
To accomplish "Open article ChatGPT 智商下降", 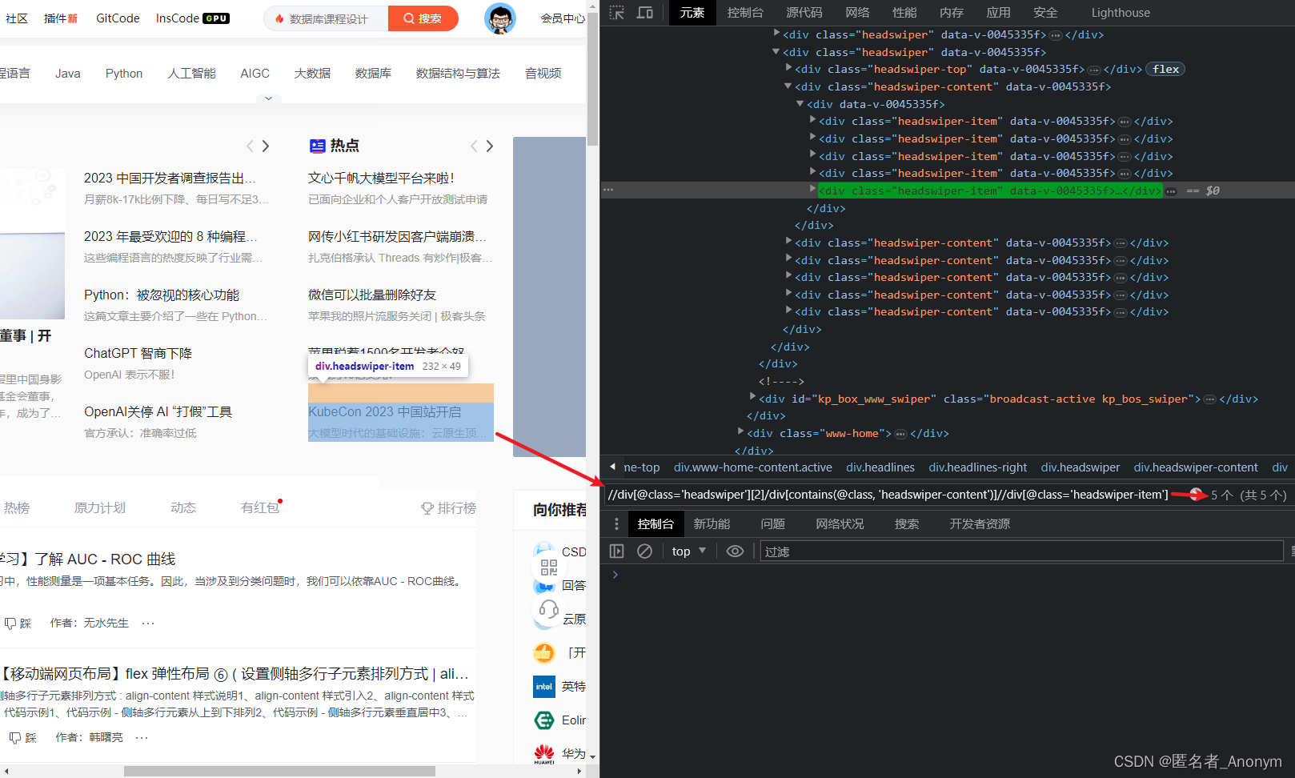I will tap(138, 354).
